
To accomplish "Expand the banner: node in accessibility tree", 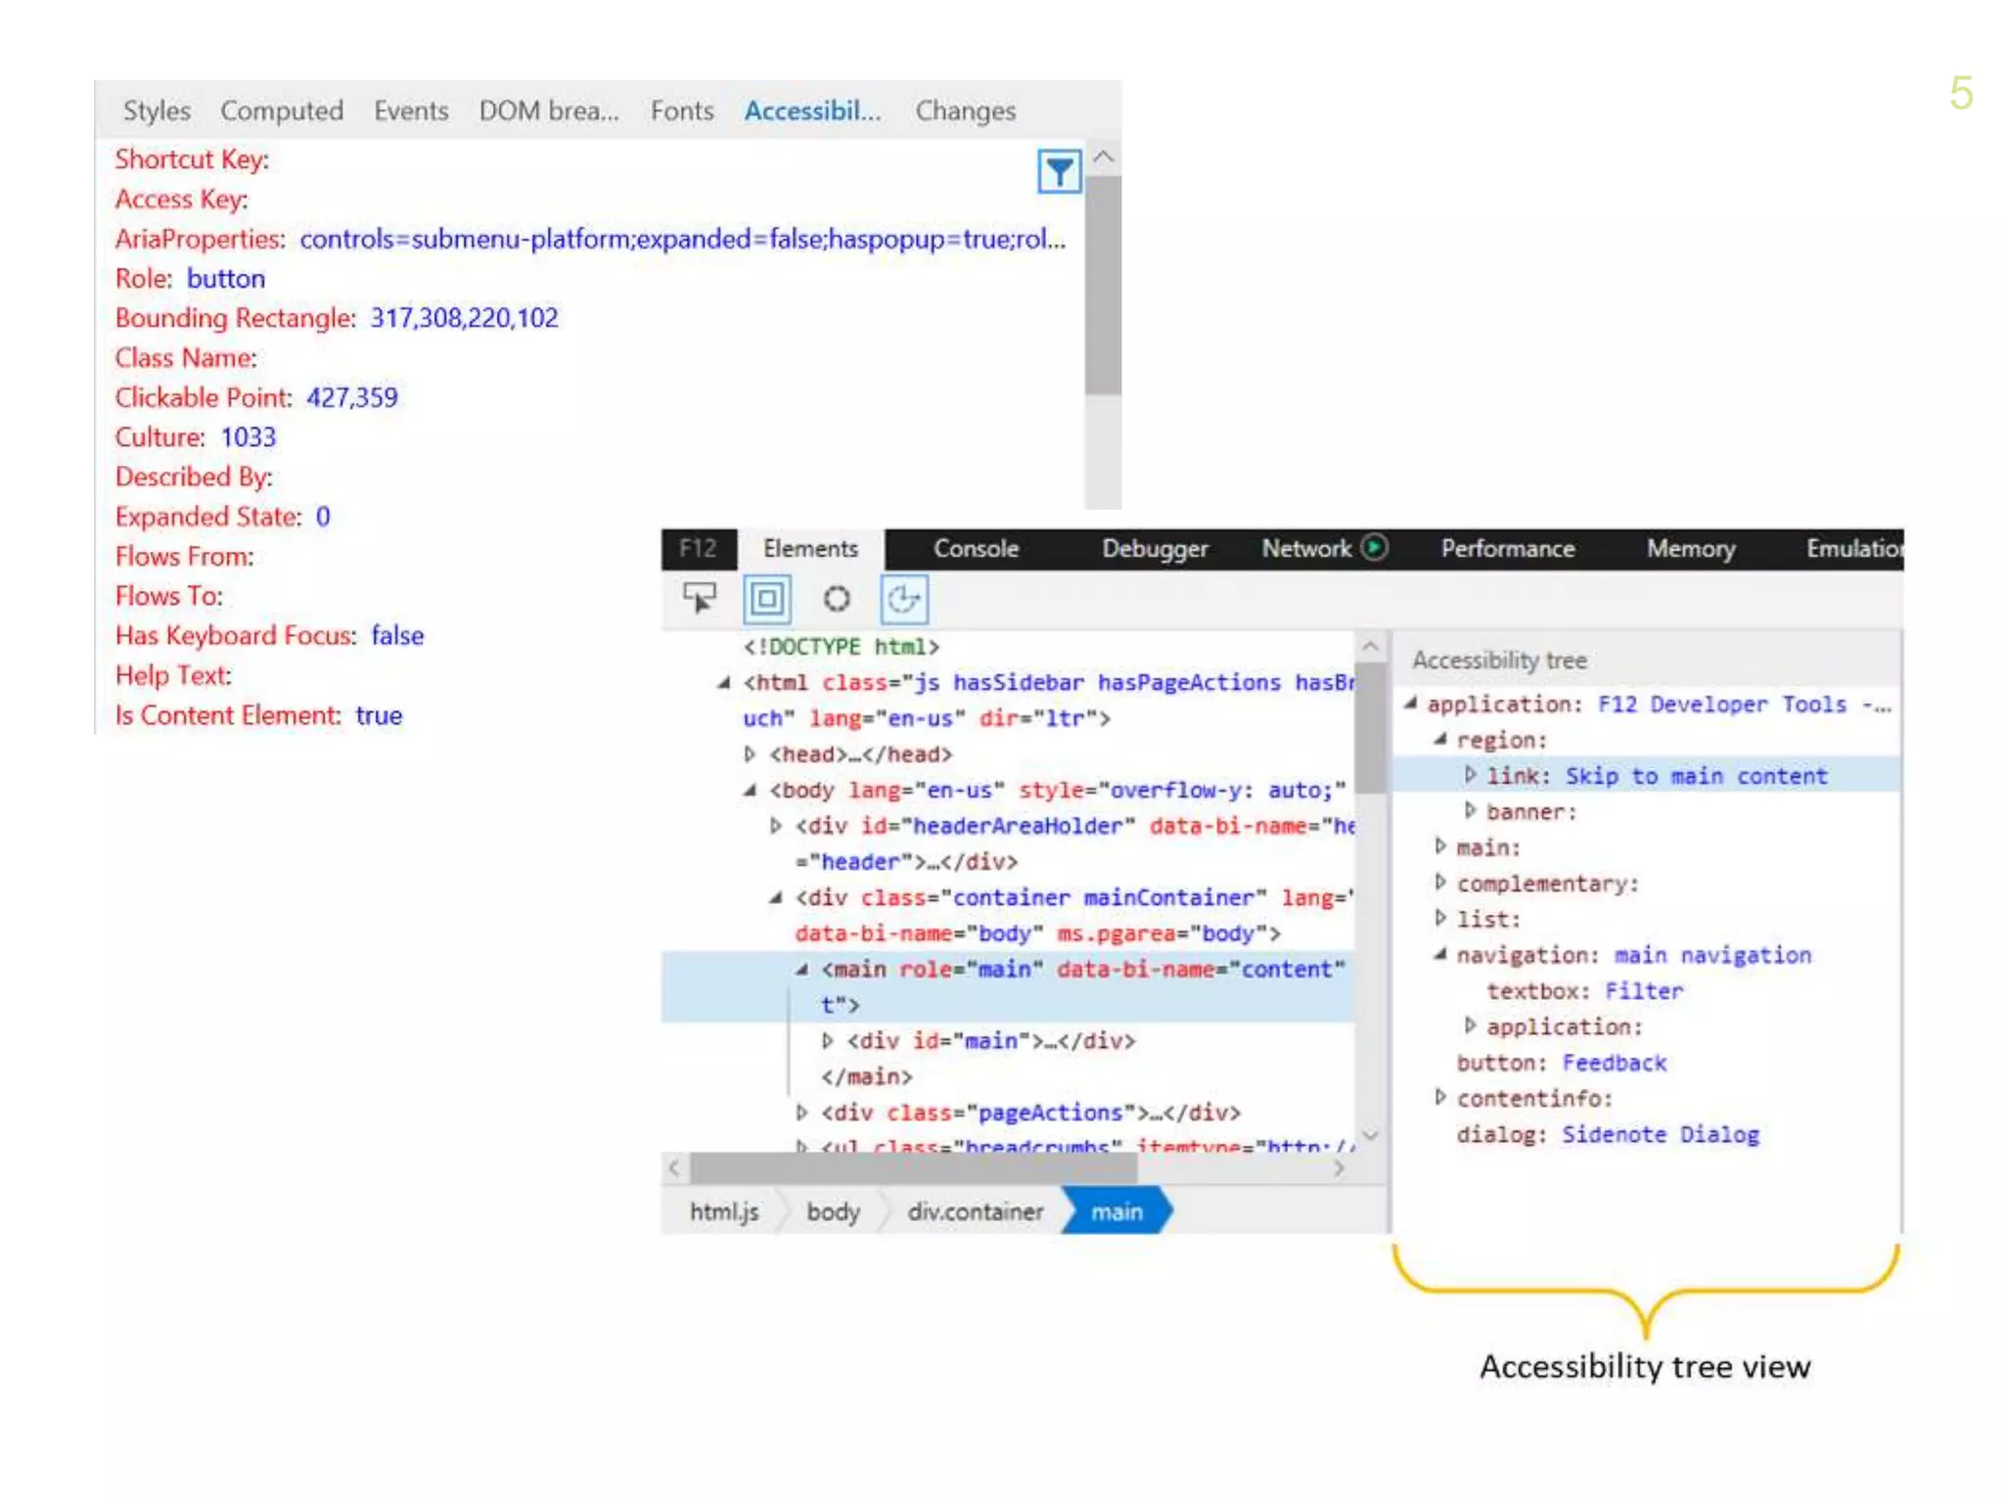I will pyautogui.click(x=1470, y=810).
